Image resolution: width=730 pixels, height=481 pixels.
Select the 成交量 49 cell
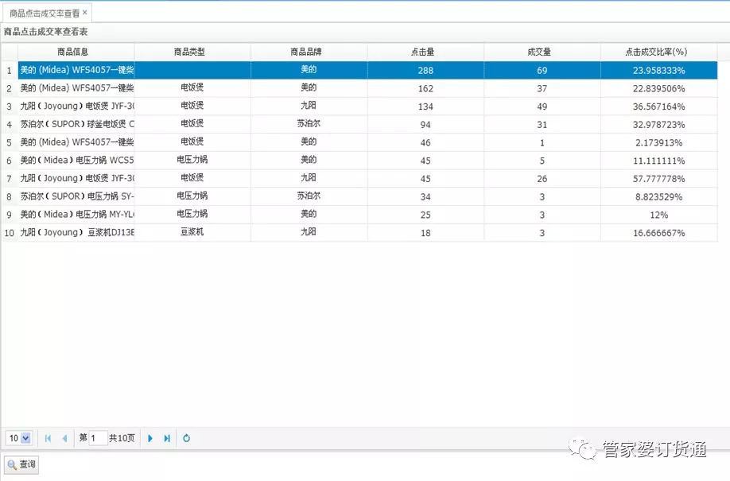(x=542, y=107)
